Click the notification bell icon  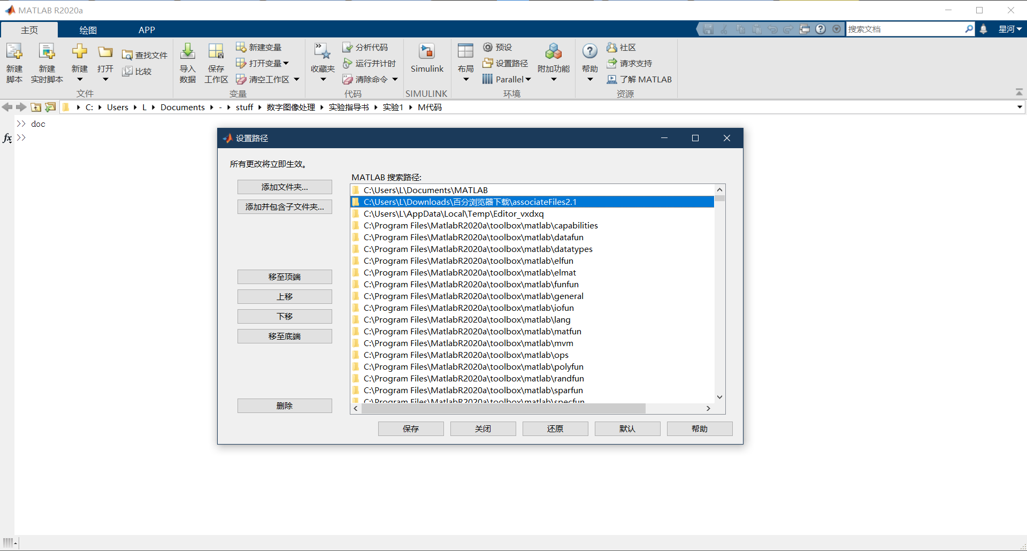pyautogui.click(x=983, y=29)
